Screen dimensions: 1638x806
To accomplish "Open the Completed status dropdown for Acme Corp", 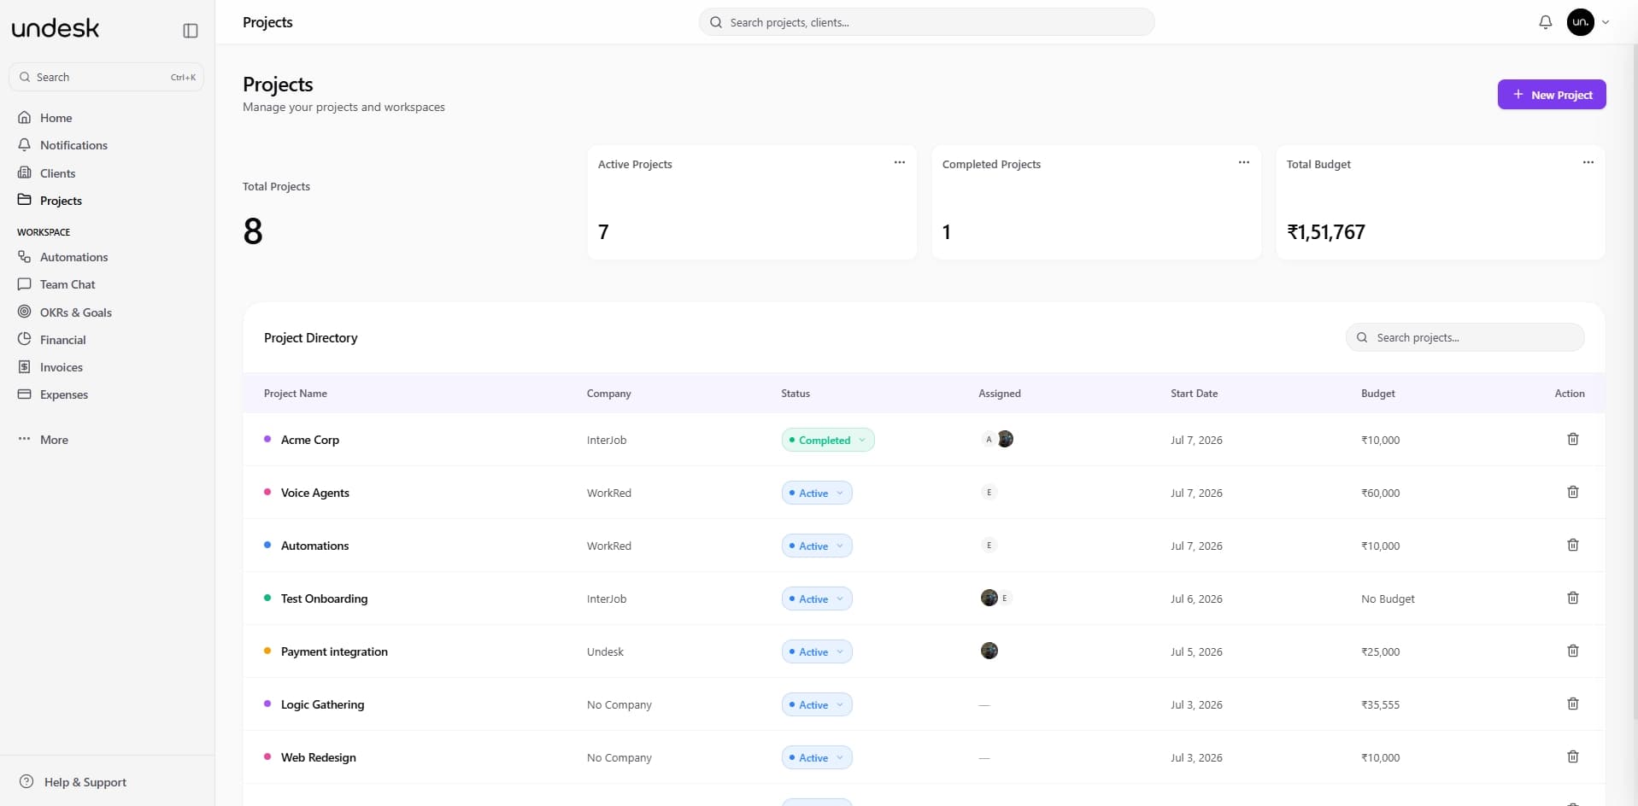I will (x=828, y=440).
